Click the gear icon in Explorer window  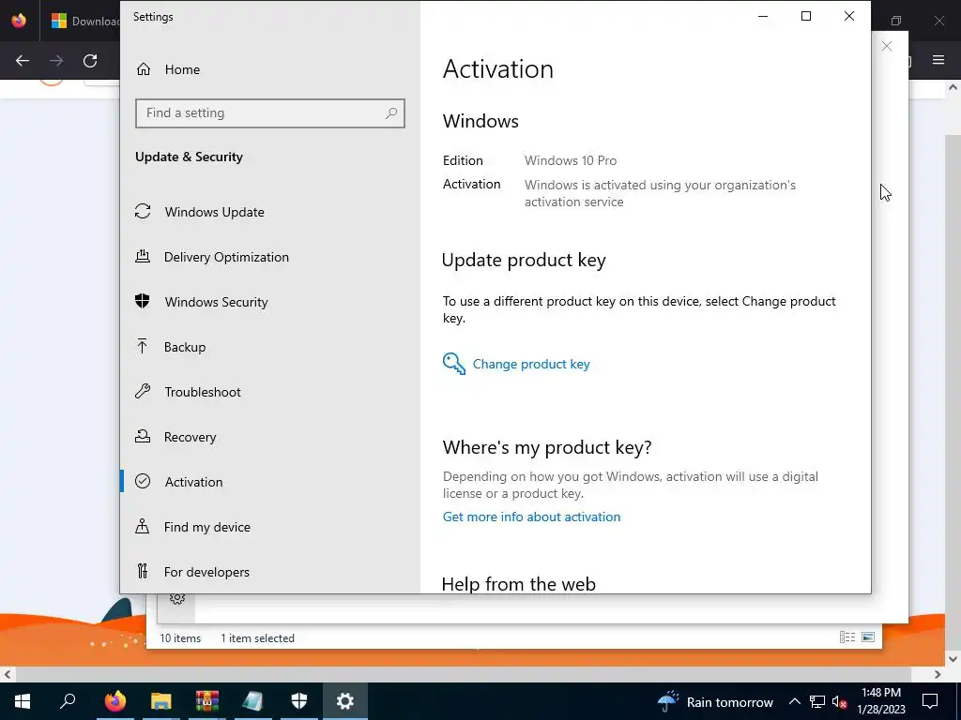[177, 599]
